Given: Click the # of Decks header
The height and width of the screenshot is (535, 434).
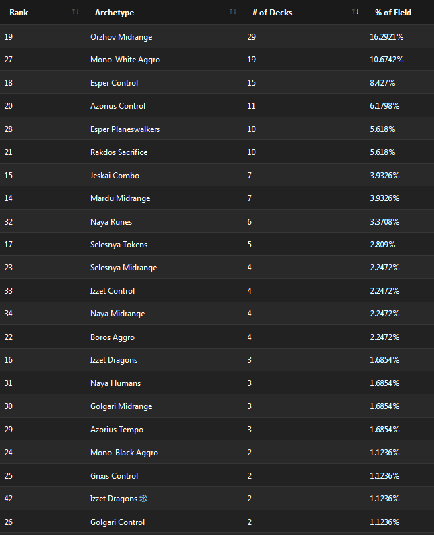Looking at the screenshot, I should click(272, 13).
